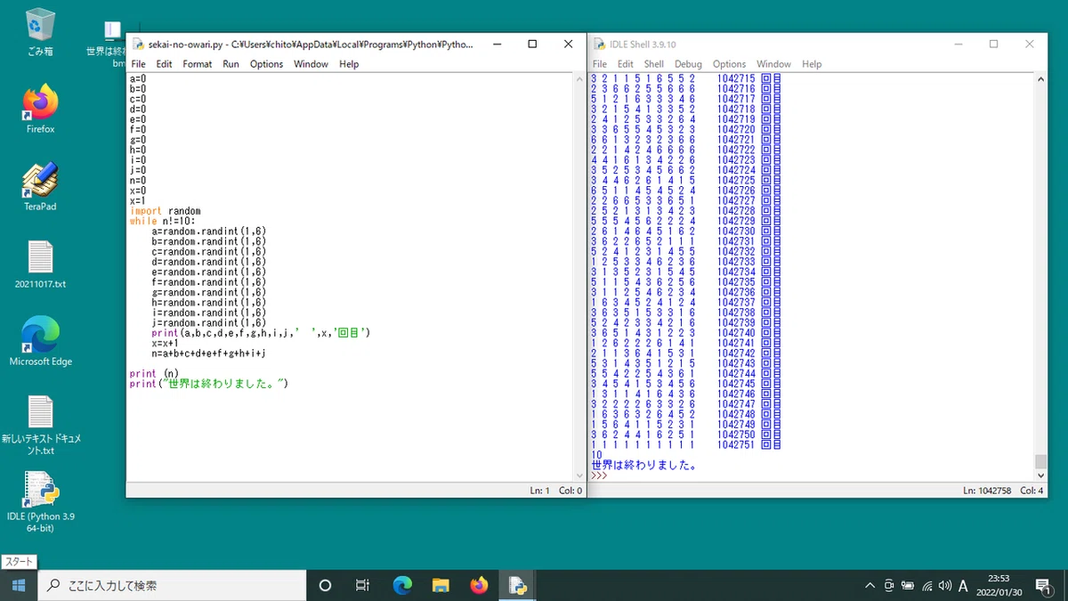Click the taskbar search box
Image resolution: width=1068 pixels, height=601 pixels.
coord(172,585)
